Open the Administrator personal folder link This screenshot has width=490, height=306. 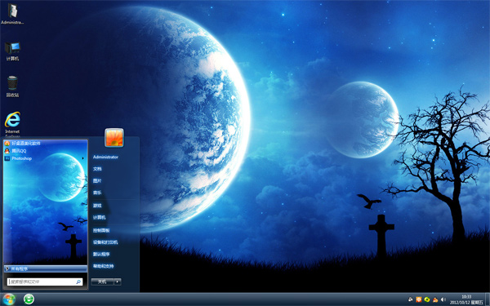click(105, 157)
